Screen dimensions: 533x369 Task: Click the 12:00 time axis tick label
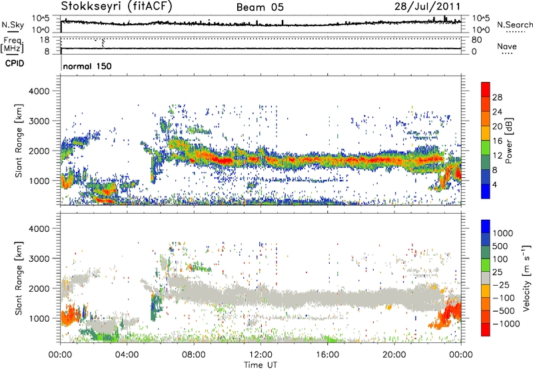pos(261,355)
